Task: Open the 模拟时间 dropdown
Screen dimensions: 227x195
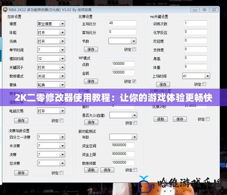Action: 51,58
